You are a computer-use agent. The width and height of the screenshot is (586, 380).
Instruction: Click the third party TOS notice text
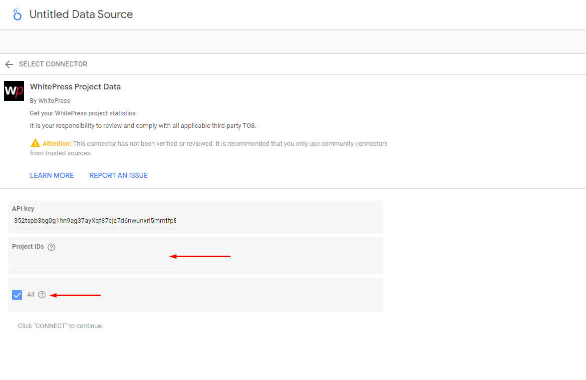(x=143, y=126)
